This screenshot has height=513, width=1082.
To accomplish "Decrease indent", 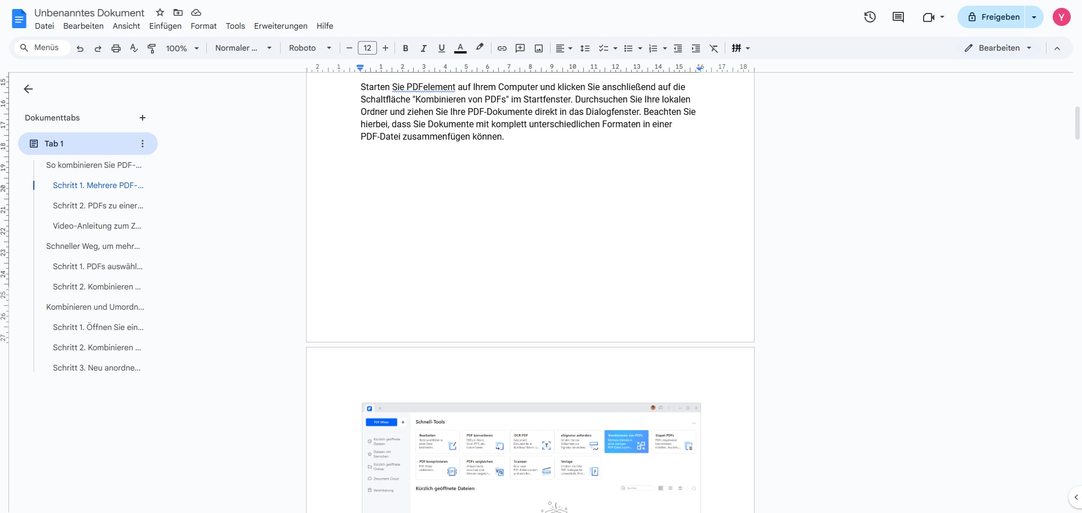I will tap(678, 48).
